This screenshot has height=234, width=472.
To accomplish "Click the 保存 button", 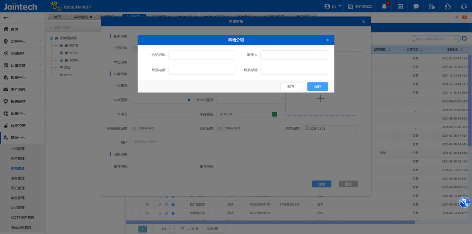I will point(317,87).
